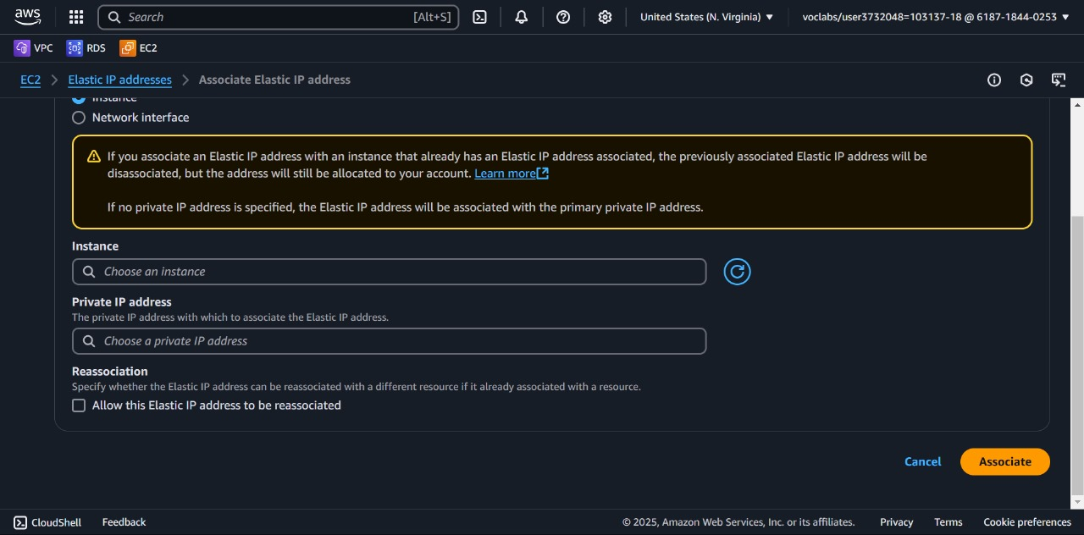Select the Instance radio button
The image size is (1084, 535).
click(x=79, y=99)
